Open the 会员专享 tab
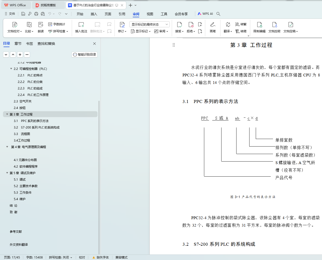Image resolution: width=322 pixels, height=260 pixels. (x=181, y=14)
